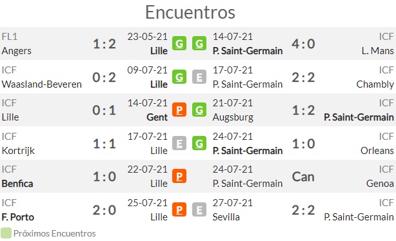The width and height of the screenshot is (396, 241).
Task: Click green G badge for Waasland-Beveren match
Action: pyautogui.click(x=179, y=77)
